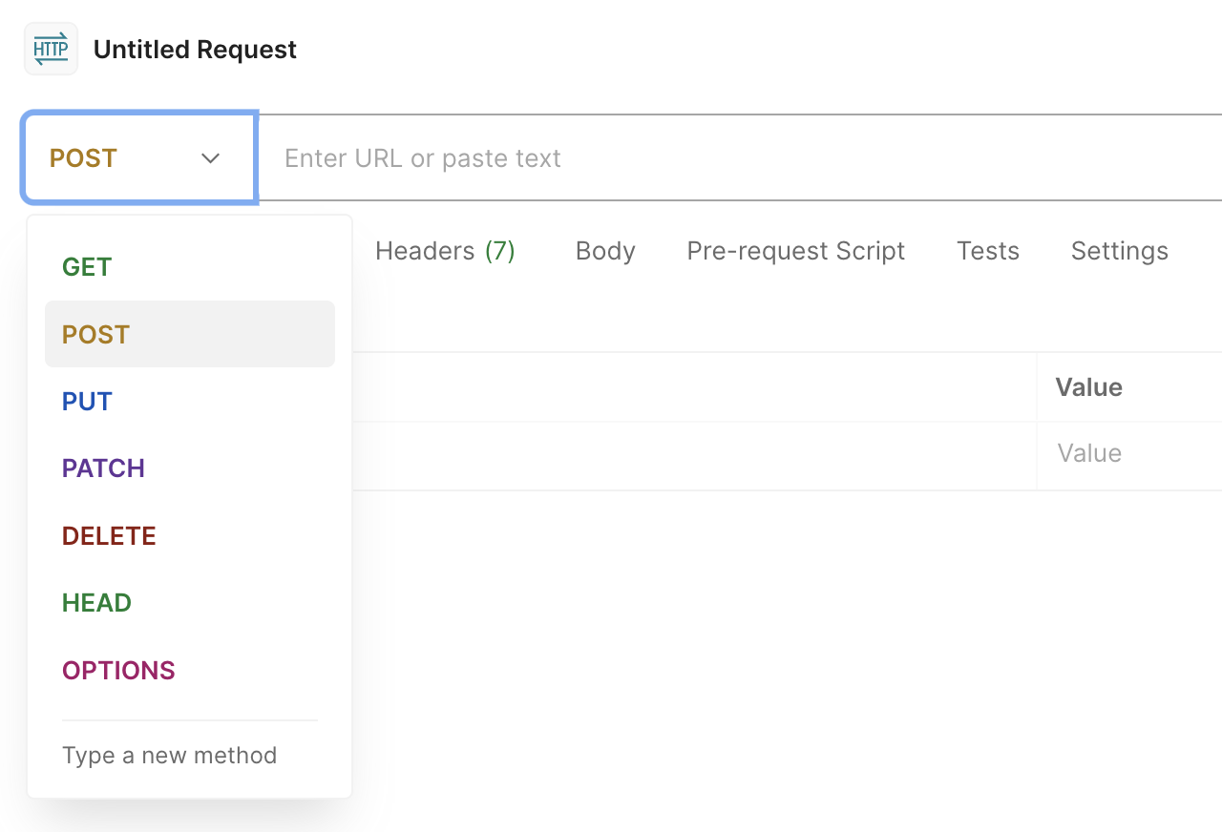The image size is (1222, 832).
Task: Click the POST label in method selector
Action: tap(83, 158)
